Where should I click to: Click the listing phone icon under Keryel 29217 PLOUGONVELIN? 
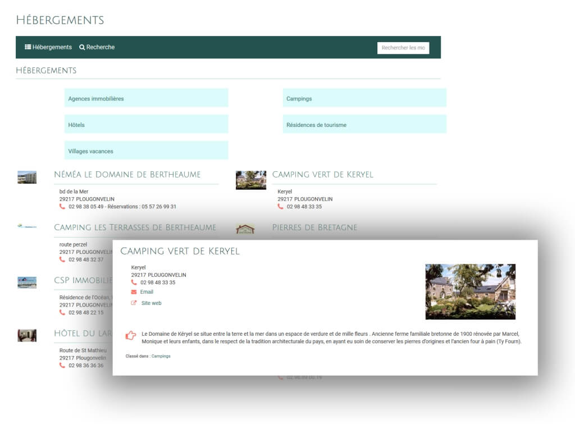coord(280,207)
